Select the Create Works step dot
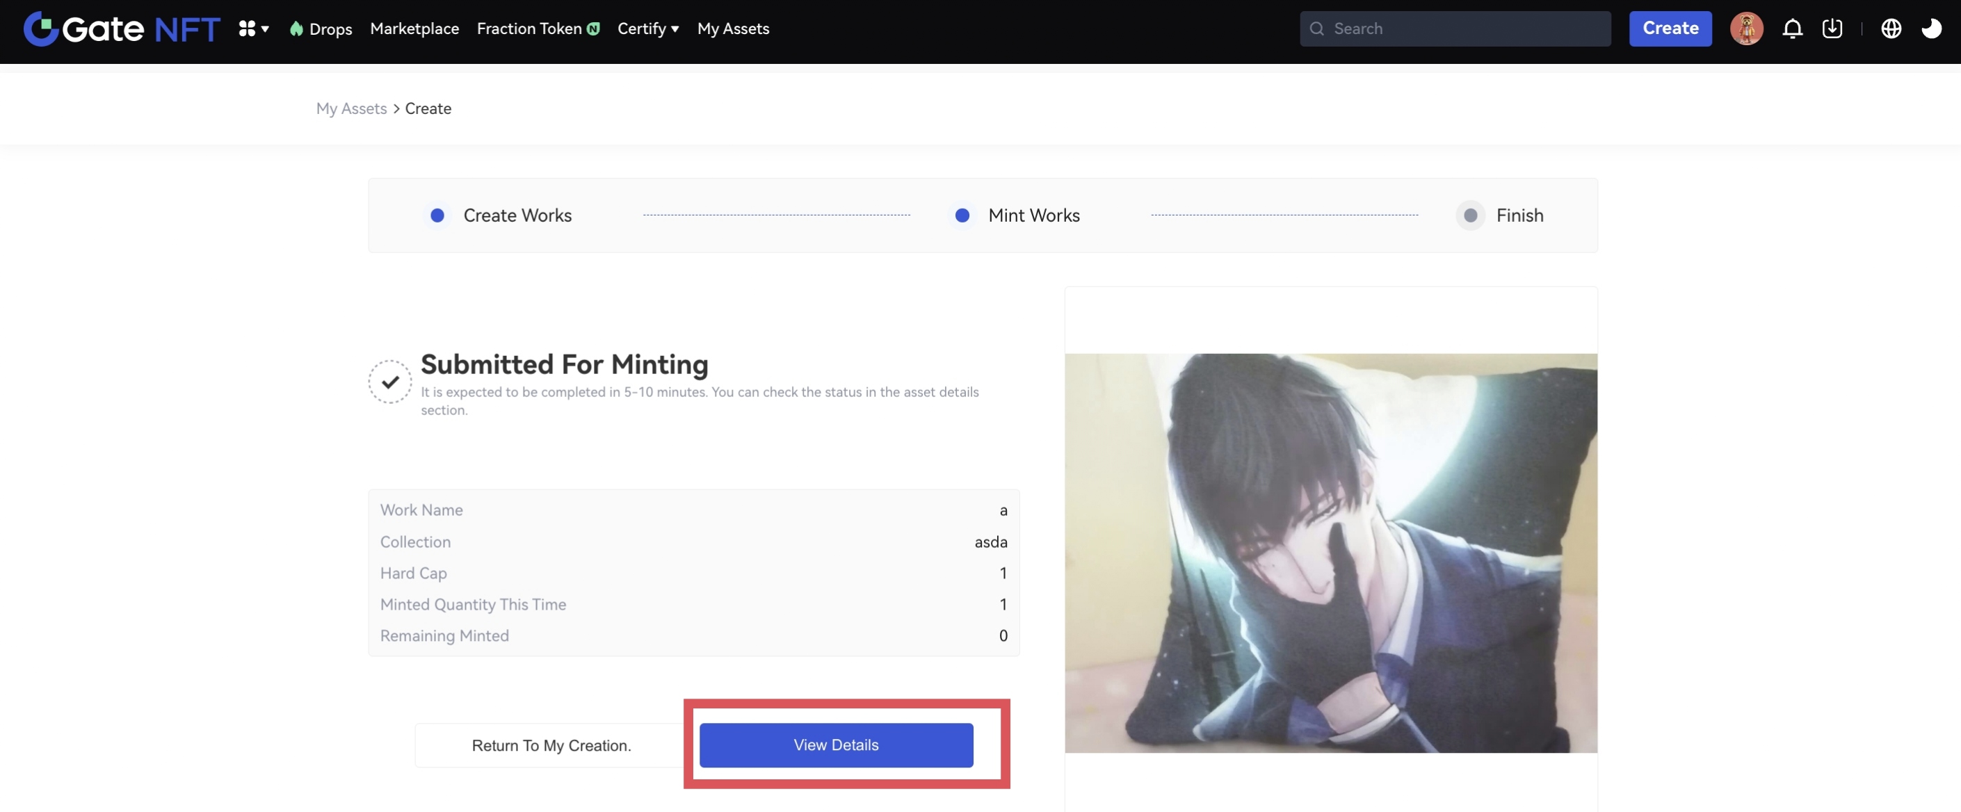The image size is (1961, 812). point(437,216)
